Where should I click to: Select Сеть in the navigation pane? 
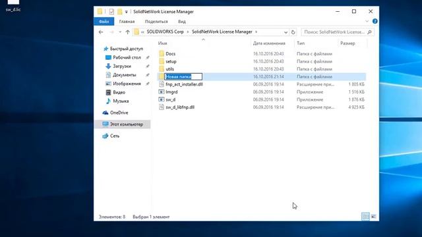(115, 136)
